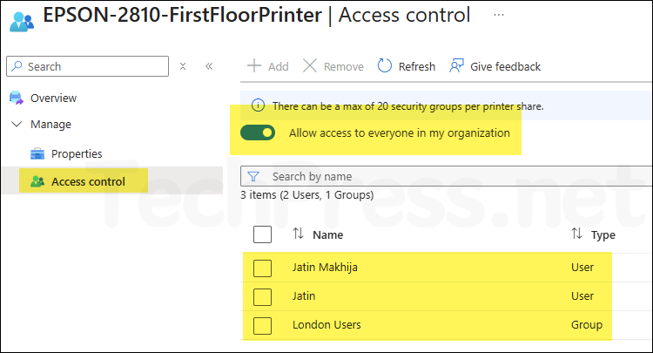Viewport: 653px width, 353px height.
Task: Check the box for Jatin Makhija
Action: (262, 268)
